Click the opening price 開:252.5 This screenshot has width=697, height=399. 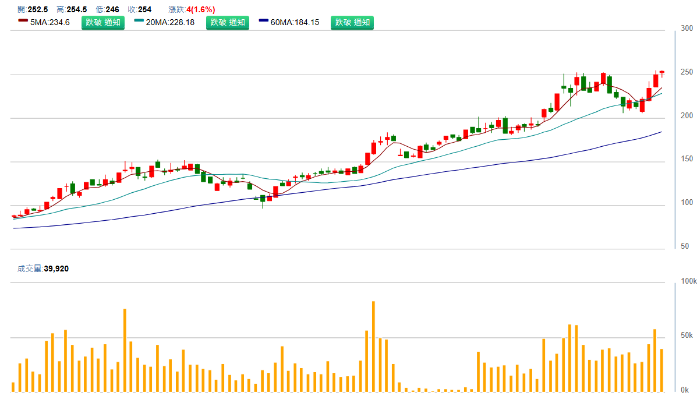[x=33, y=9]
